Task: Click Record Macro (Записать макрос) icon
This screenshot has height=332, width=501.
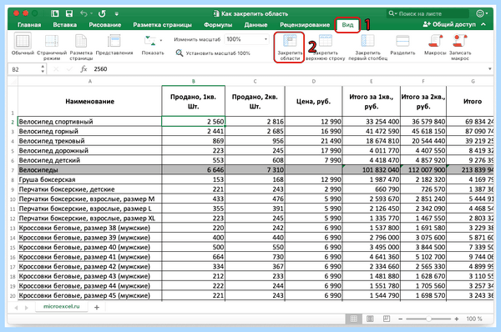Action: (x=459, y=41)
